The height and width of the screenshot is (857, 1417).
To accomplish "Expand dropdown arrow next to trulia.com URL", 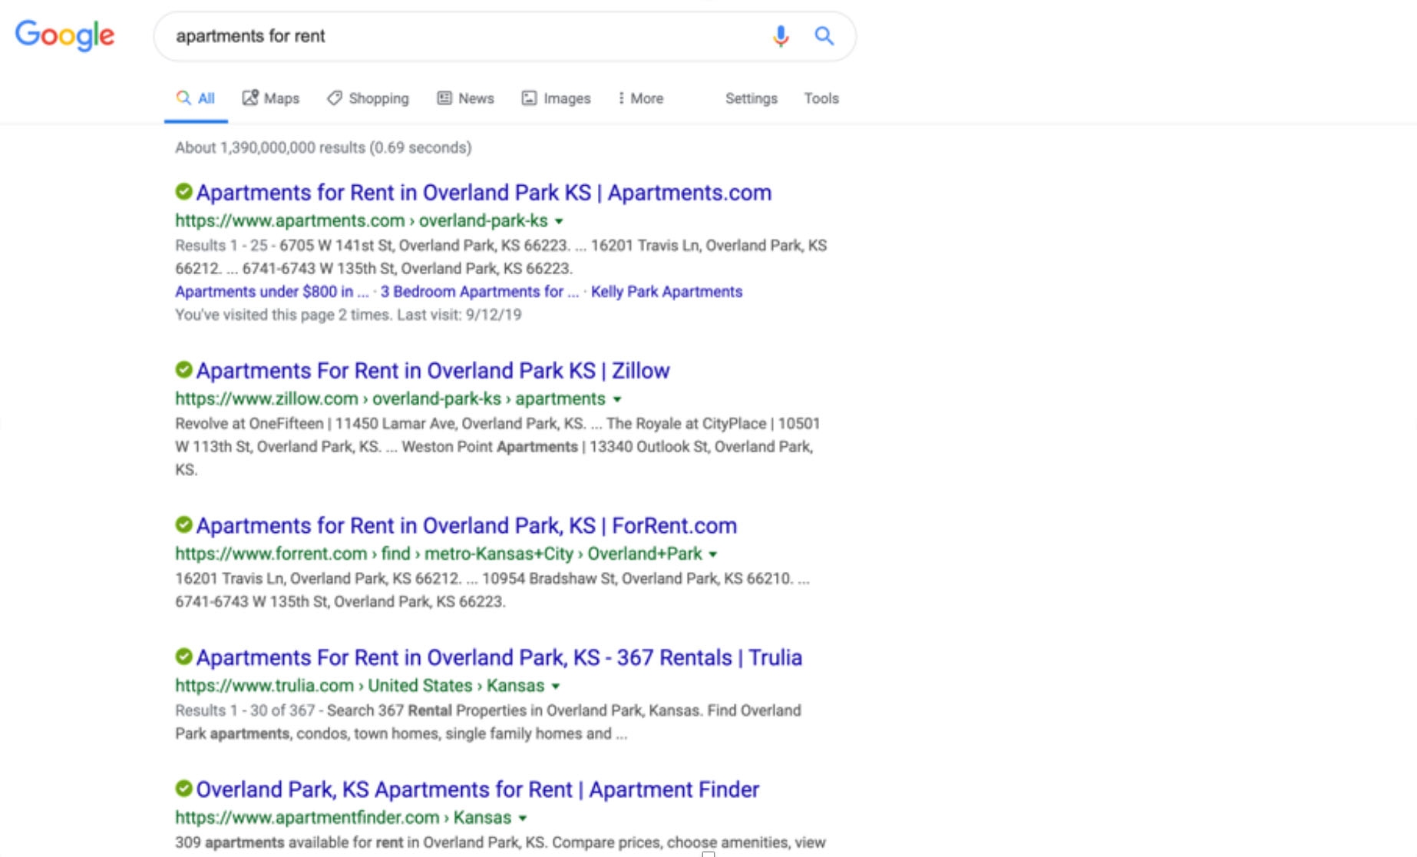I will point(556,687).
